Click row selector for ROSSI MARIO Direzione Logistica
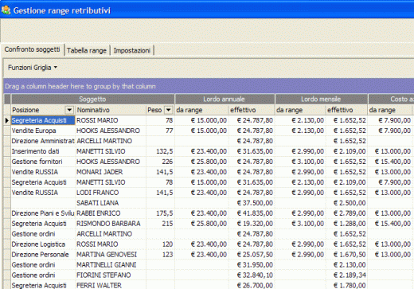Screen dimensions: 414x289 tap(7, 244)
